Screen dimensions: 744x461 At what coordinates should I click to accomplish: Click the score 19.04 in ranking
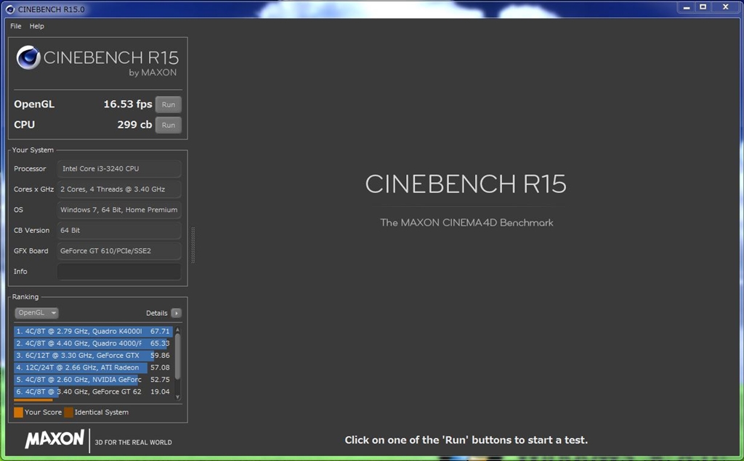tap(160, 392)
